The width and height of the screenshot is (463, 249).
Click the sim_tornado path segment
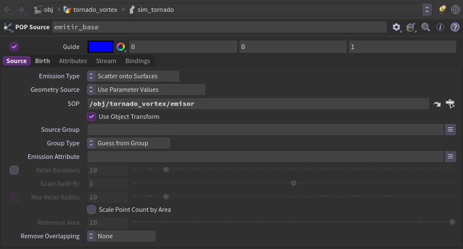156,10
